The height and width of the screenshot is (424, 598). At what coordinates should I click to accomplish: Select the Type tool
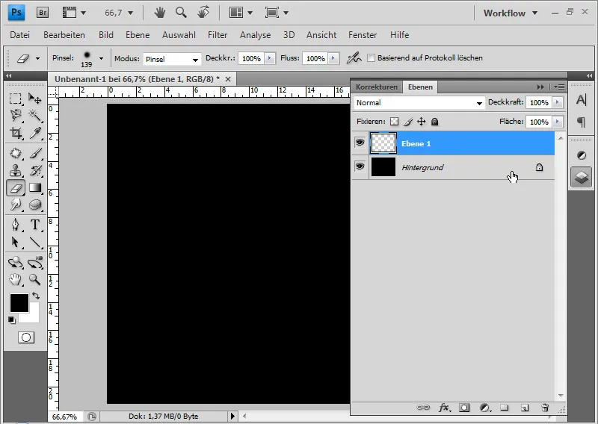pos(34,225)
